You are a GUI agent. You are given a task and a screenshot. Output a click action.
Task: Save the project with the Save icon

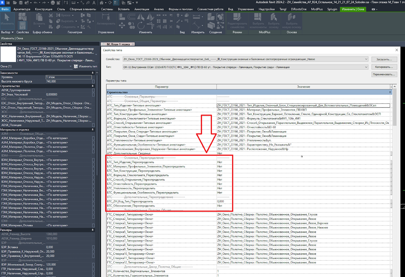pos(21,3)
